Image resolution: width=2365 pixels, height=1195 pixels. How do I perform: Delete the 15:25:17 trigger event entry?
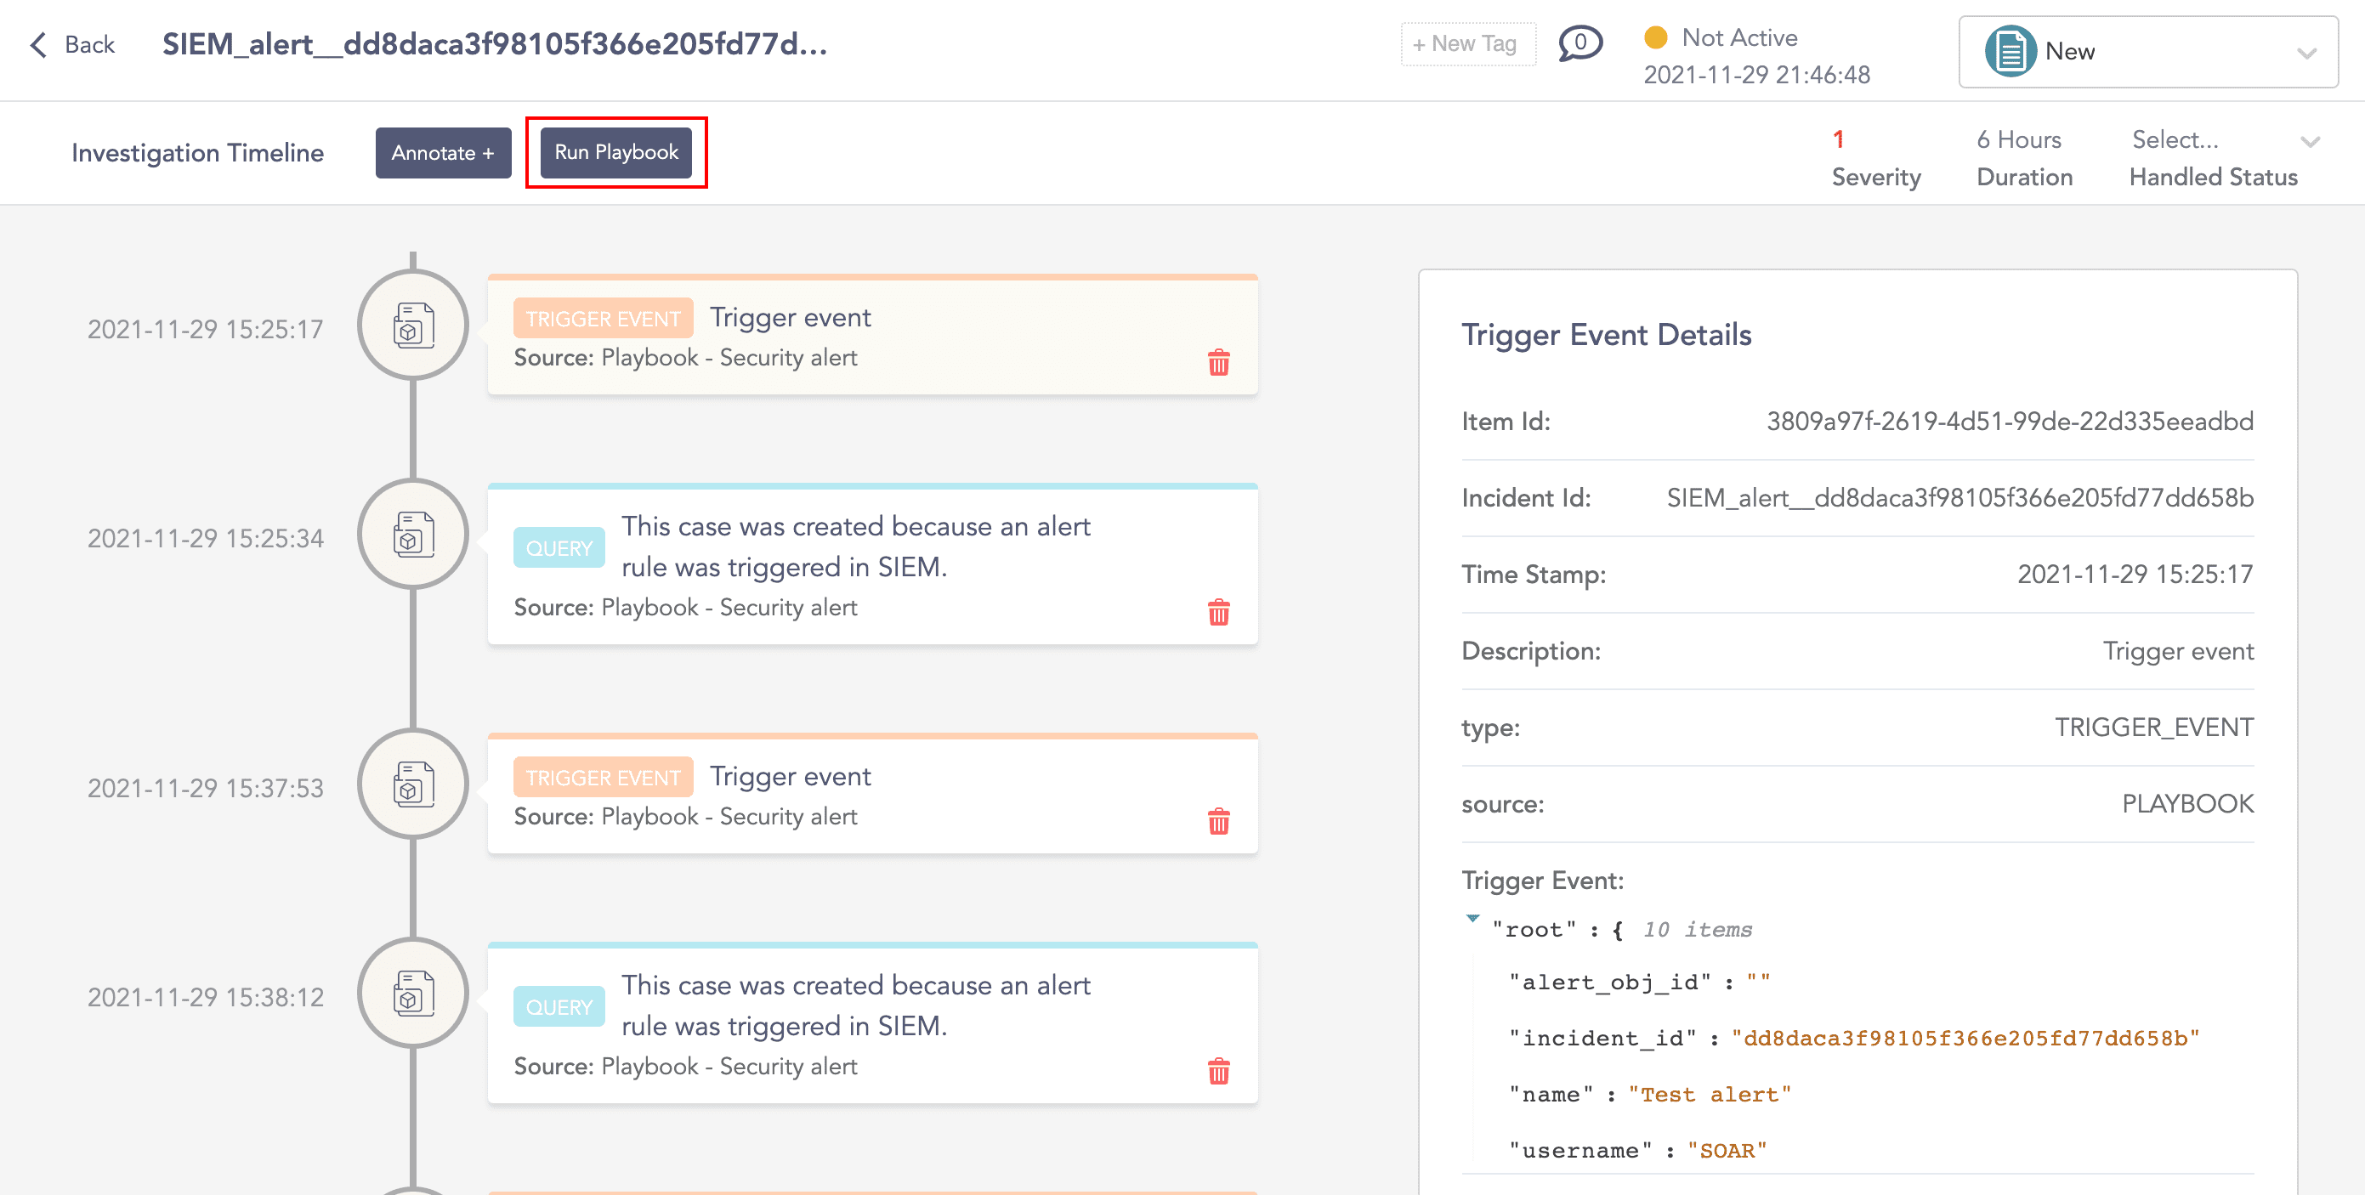1218,363
